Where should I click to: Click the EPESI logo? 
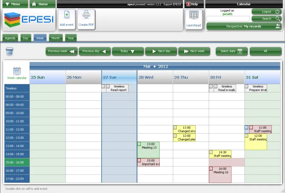pos(29,20)
